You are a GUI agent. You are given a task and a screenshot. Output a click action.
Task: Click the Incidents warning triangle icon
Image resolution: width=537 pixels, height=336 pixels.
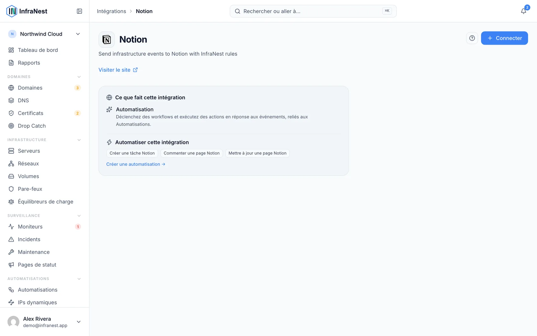pyautogui.click(x=11, y=239)
